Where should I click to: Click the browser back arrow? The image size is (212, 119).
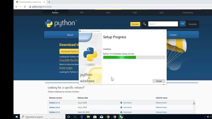tap(16, 7)
